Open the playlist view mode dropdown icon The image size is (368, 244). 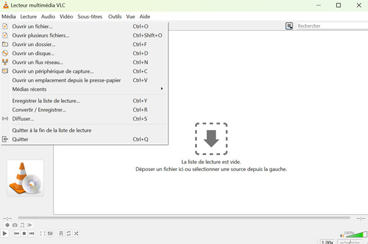(289, 26)
